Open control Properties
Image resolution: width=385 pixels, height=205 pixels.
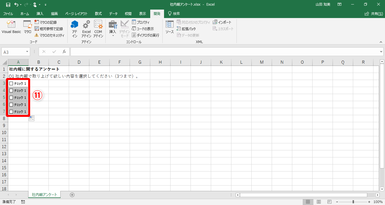[141, 22]
